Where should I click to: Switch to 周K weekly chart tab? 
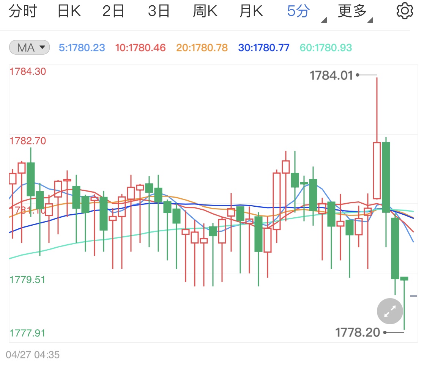click(x=205, y=11)
